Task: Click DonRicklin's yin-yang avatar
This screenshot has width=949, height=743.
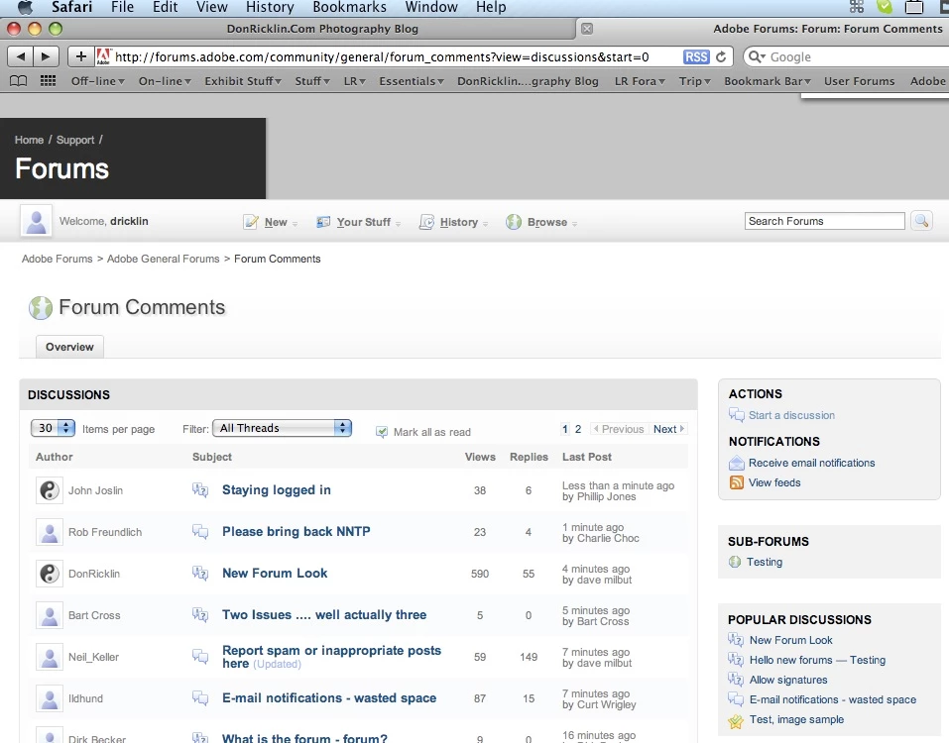Action: [x=49, y=574]
